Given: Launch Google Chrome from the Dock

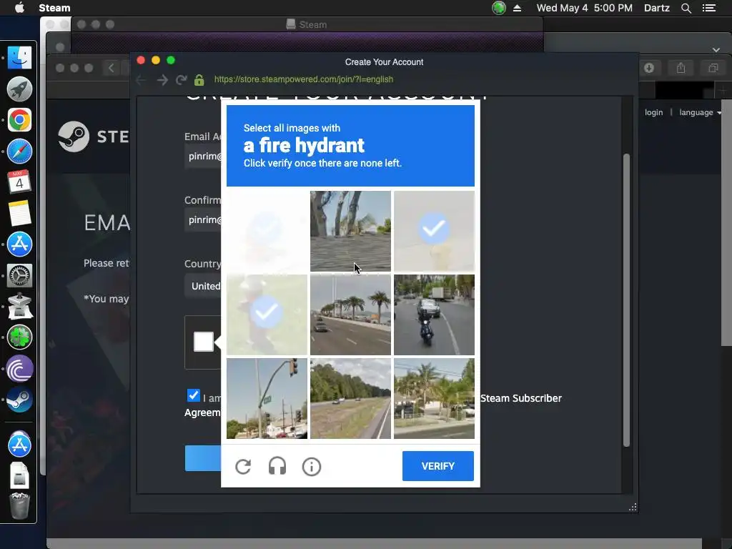Looking at the screenshot, I should (x=19, y=120).
